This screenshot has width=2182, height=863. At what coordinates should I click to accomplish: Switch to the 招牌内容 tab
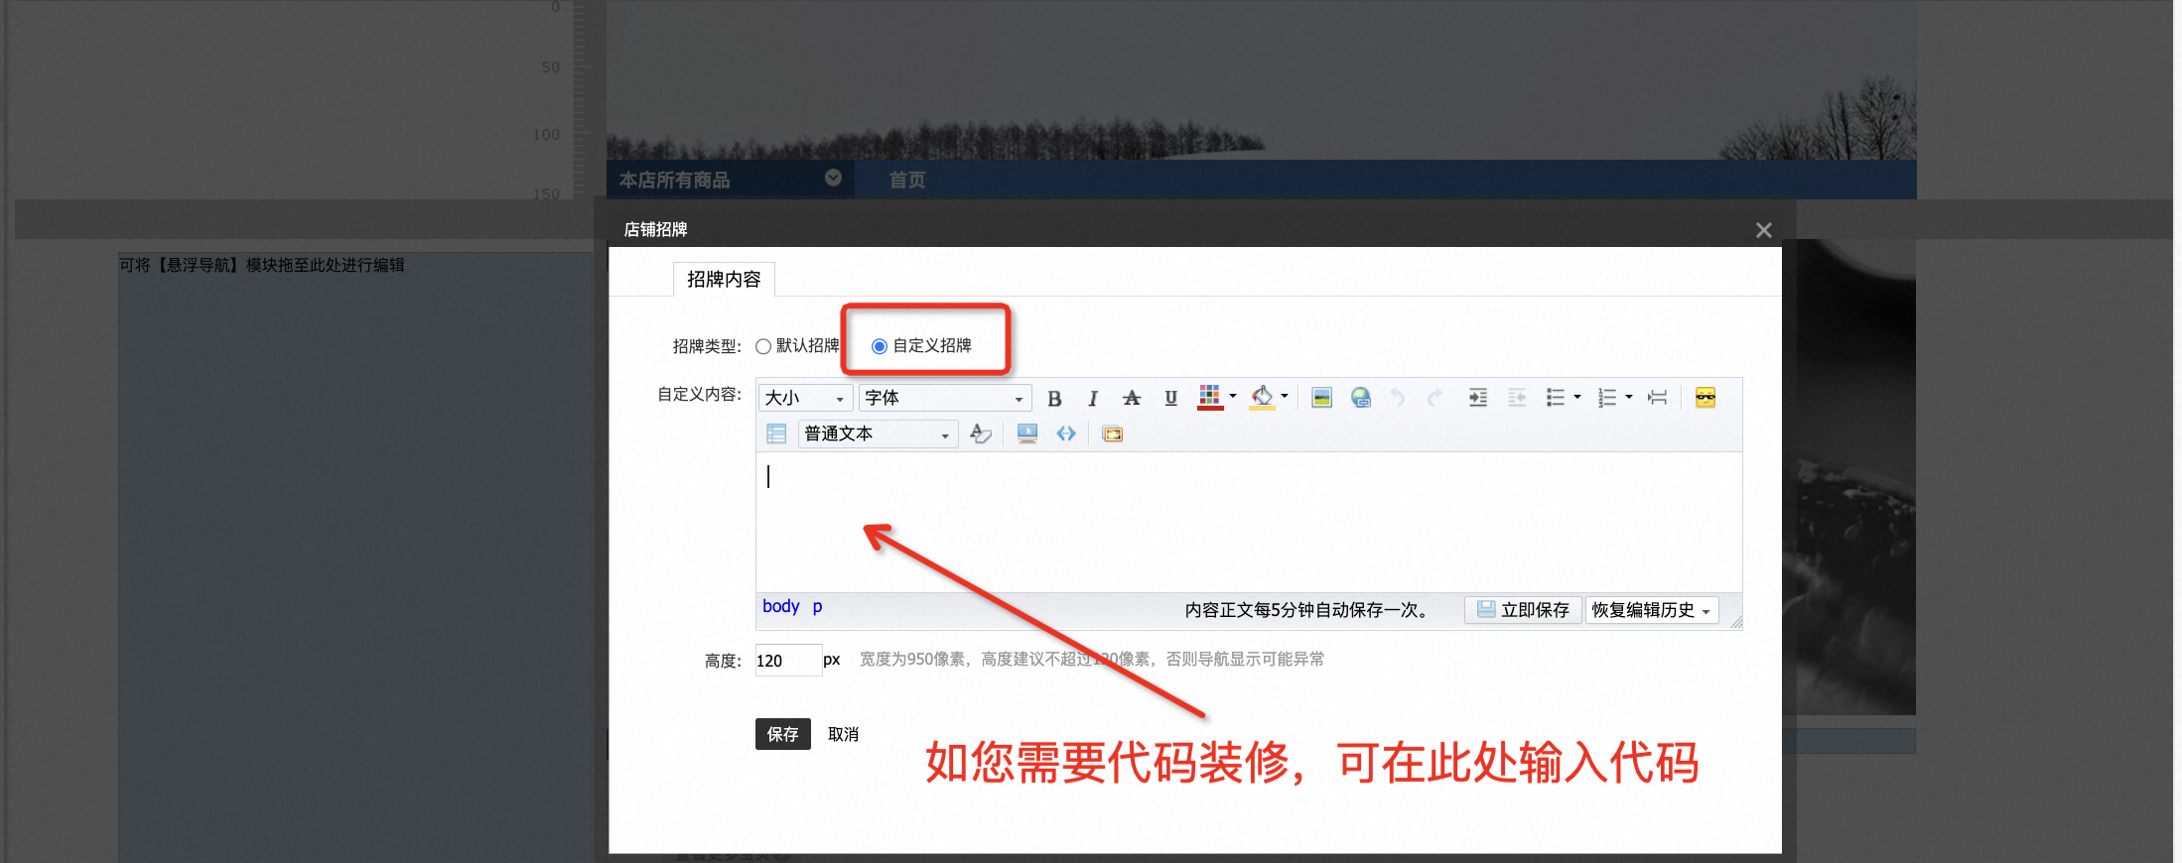(724, 279)
